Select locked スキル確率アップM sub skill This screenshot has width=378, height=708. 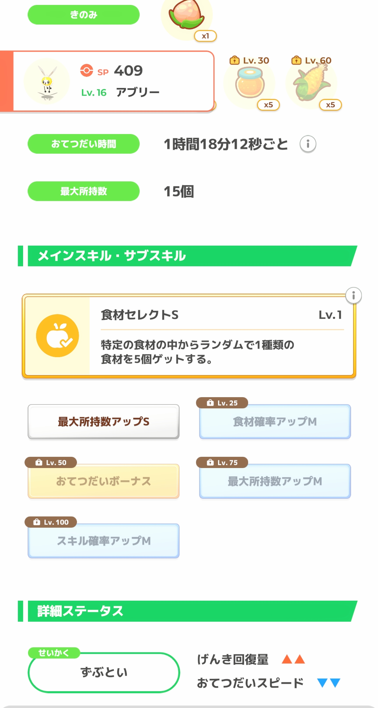(x=104, y=541)
